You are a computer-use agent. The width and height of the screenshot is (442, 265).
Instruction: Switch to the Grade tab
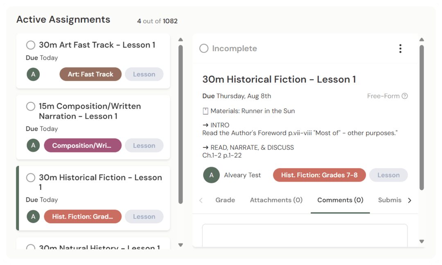[225, 200]
